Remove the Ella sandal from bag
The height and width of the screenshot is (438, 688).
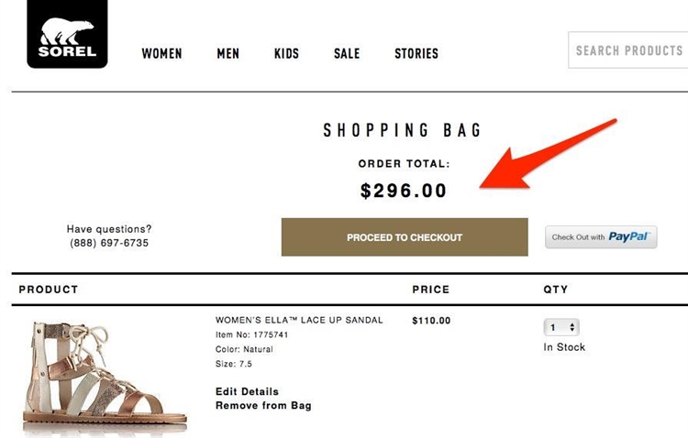tap(263, 406)
